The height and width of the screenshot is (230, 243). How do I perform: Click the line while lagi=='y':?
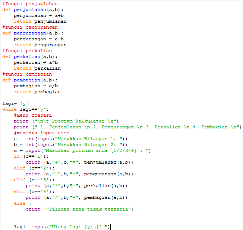[25, 109]
